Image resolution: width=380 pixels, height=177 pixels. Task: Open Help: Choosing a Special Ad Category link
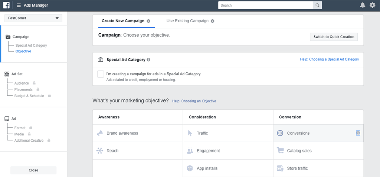(x=330, y=59)
